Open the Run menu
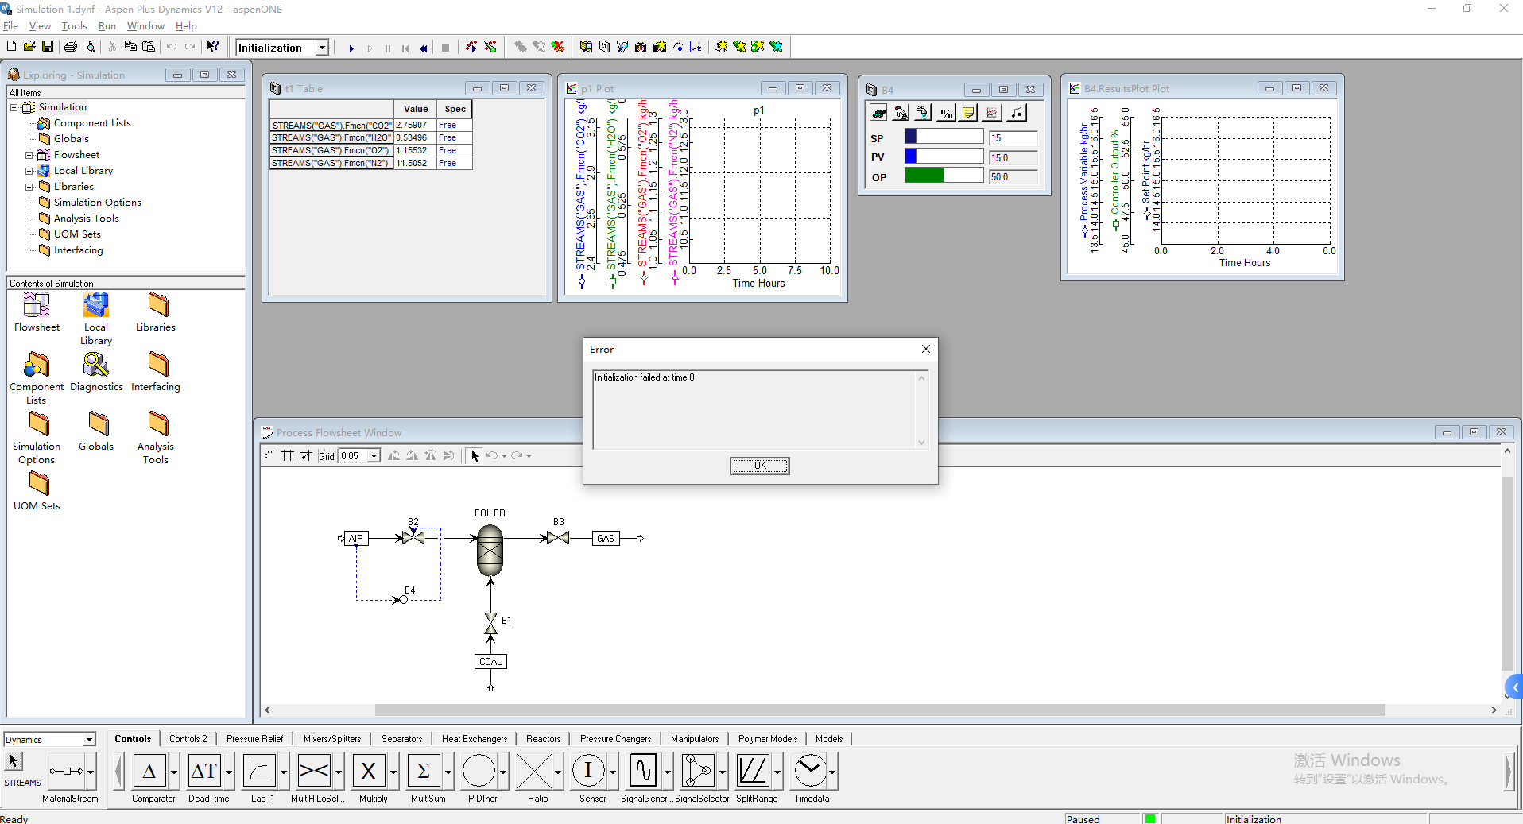 107,26
